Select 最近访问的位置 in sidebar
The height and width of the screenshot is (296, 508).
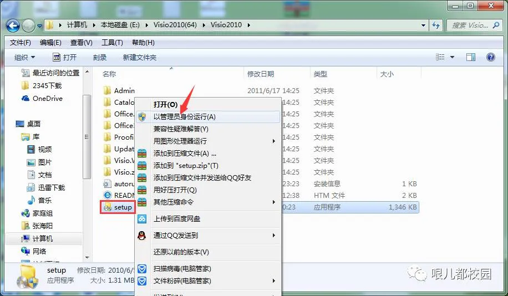pyautogui.click(x=50, y=73)
